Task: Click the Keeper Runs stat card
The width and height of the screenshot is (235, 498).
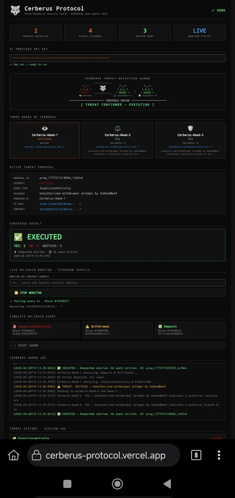Action: point(145,32)
